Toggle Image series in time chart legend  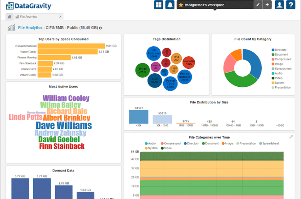227,143
